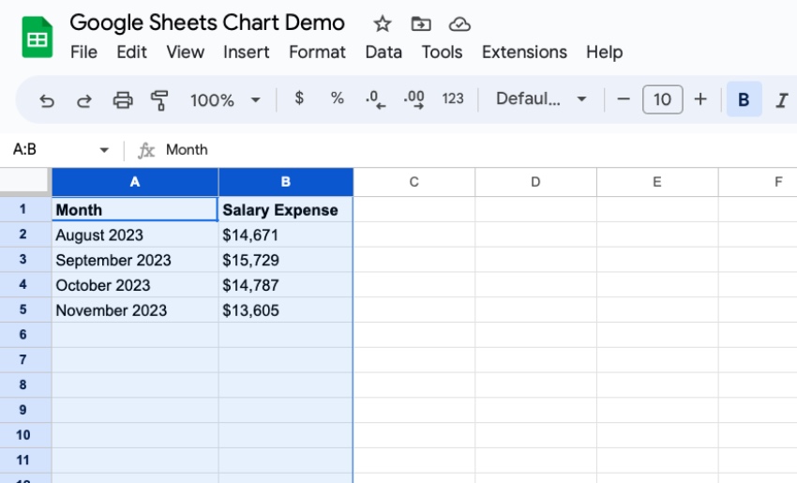The image size is (797, 483).
Task: Decrease decimal places
Action: coord(376,99)
